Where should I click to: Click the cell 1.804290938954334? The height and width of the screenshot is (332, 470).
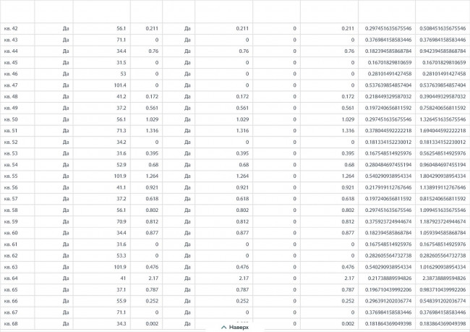coord(443,176)
